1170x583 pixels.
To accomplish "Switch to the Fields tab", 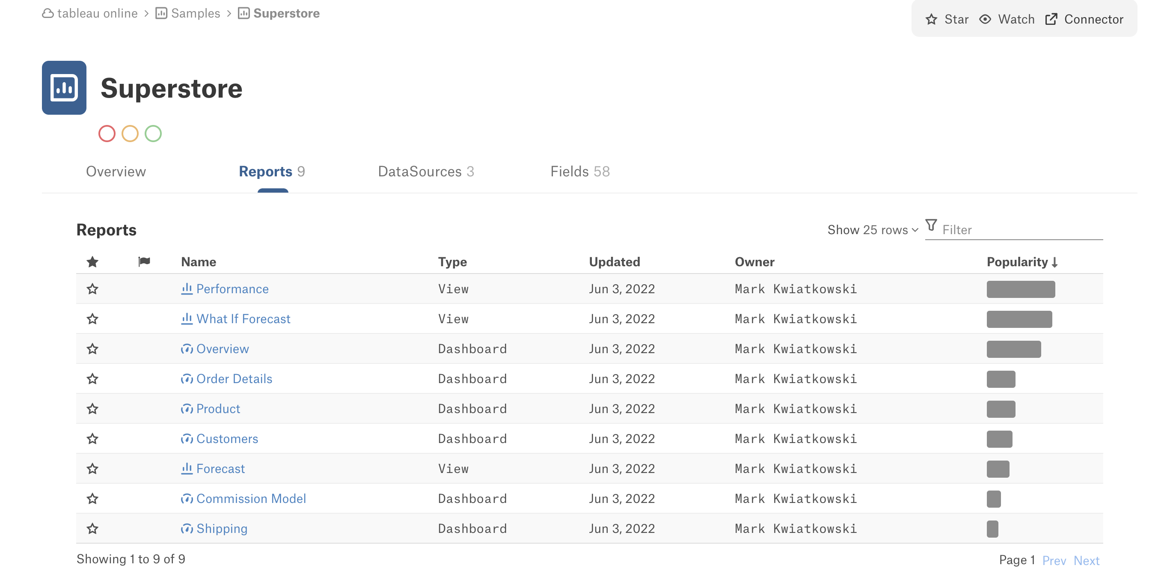I will pos(580,172).
